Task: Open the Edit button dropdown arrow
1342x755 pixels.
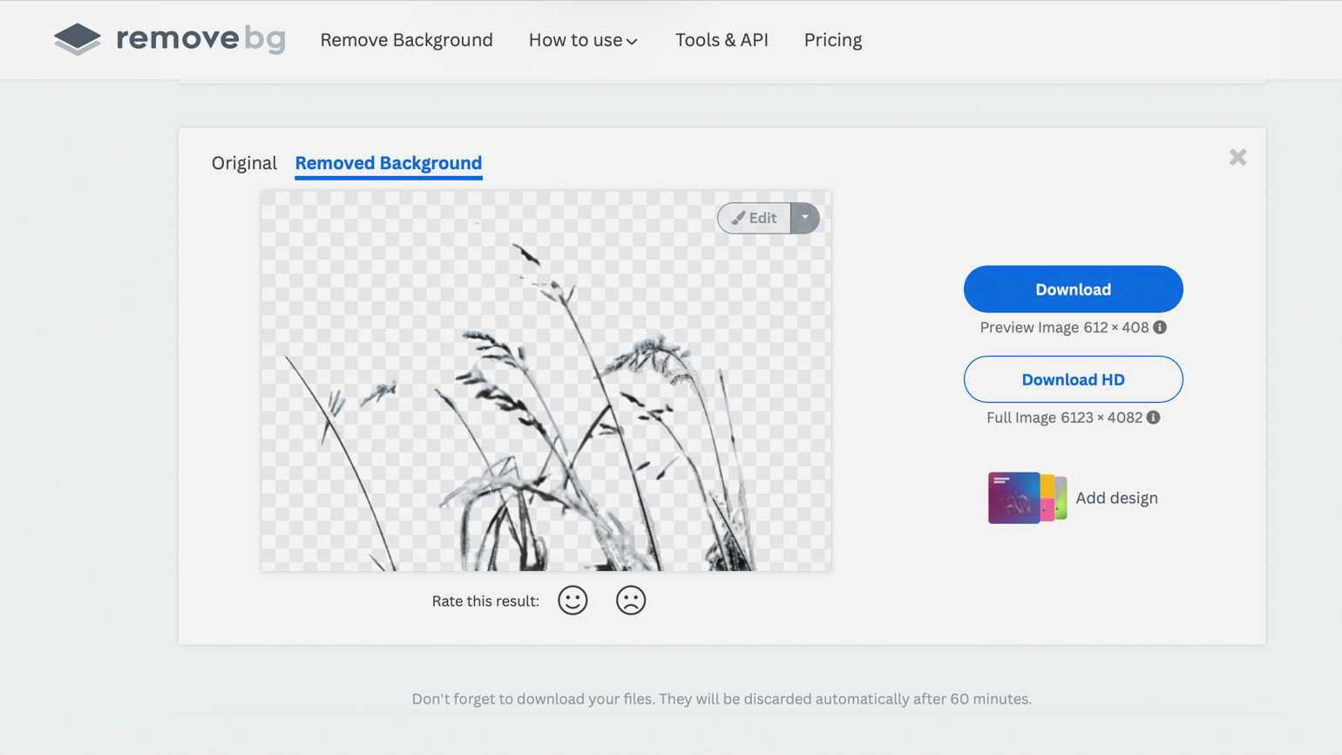Action: pyautogui.click(x=805, y=218)
